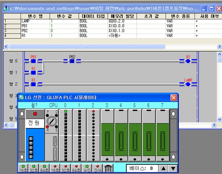Screen dimensions: 222x174
Task: Click the red power LED on the 전원 module
Action: pos(35,114)
